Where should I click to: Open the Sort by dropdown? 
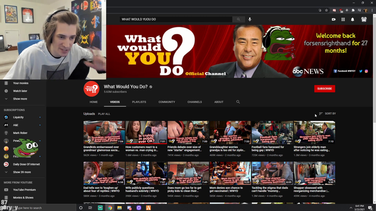point(327,114)
